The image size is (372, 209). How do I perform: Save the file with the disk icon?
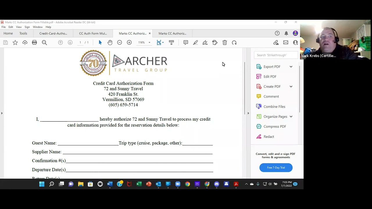pyautogui.click(x=5, y=43)
